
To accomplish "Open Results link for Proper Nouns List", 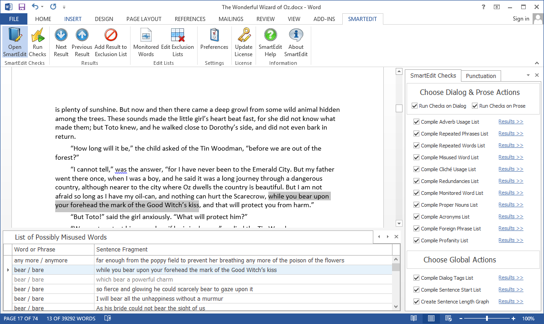I will (x=511, y=204).
